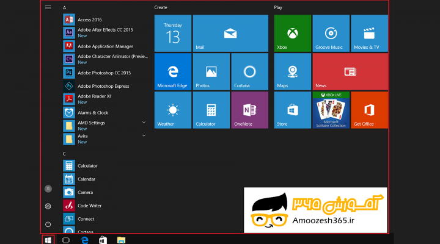440x244 pixels.
Task: Open Adobe Photoshop CC 2015
Action: [x=105, y=73]
